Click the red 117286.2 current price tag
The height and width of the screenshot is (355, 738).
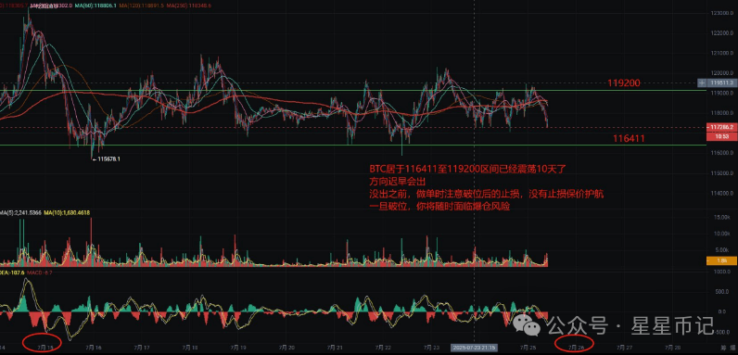click(x=722, y=127)
